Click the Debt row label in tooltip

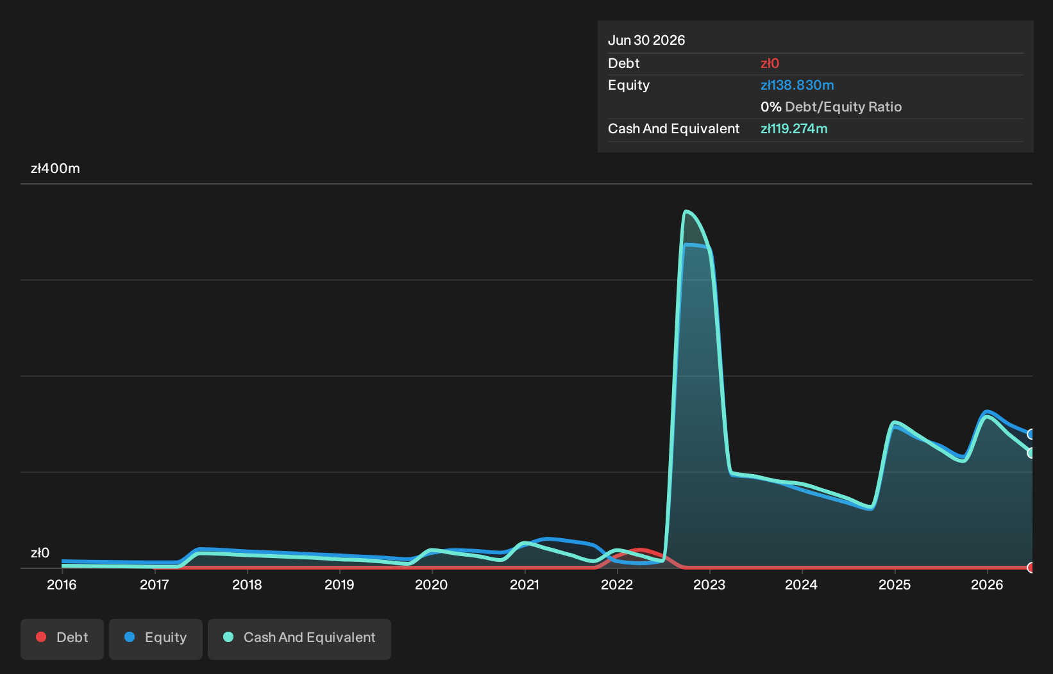[x=623, y=63]
